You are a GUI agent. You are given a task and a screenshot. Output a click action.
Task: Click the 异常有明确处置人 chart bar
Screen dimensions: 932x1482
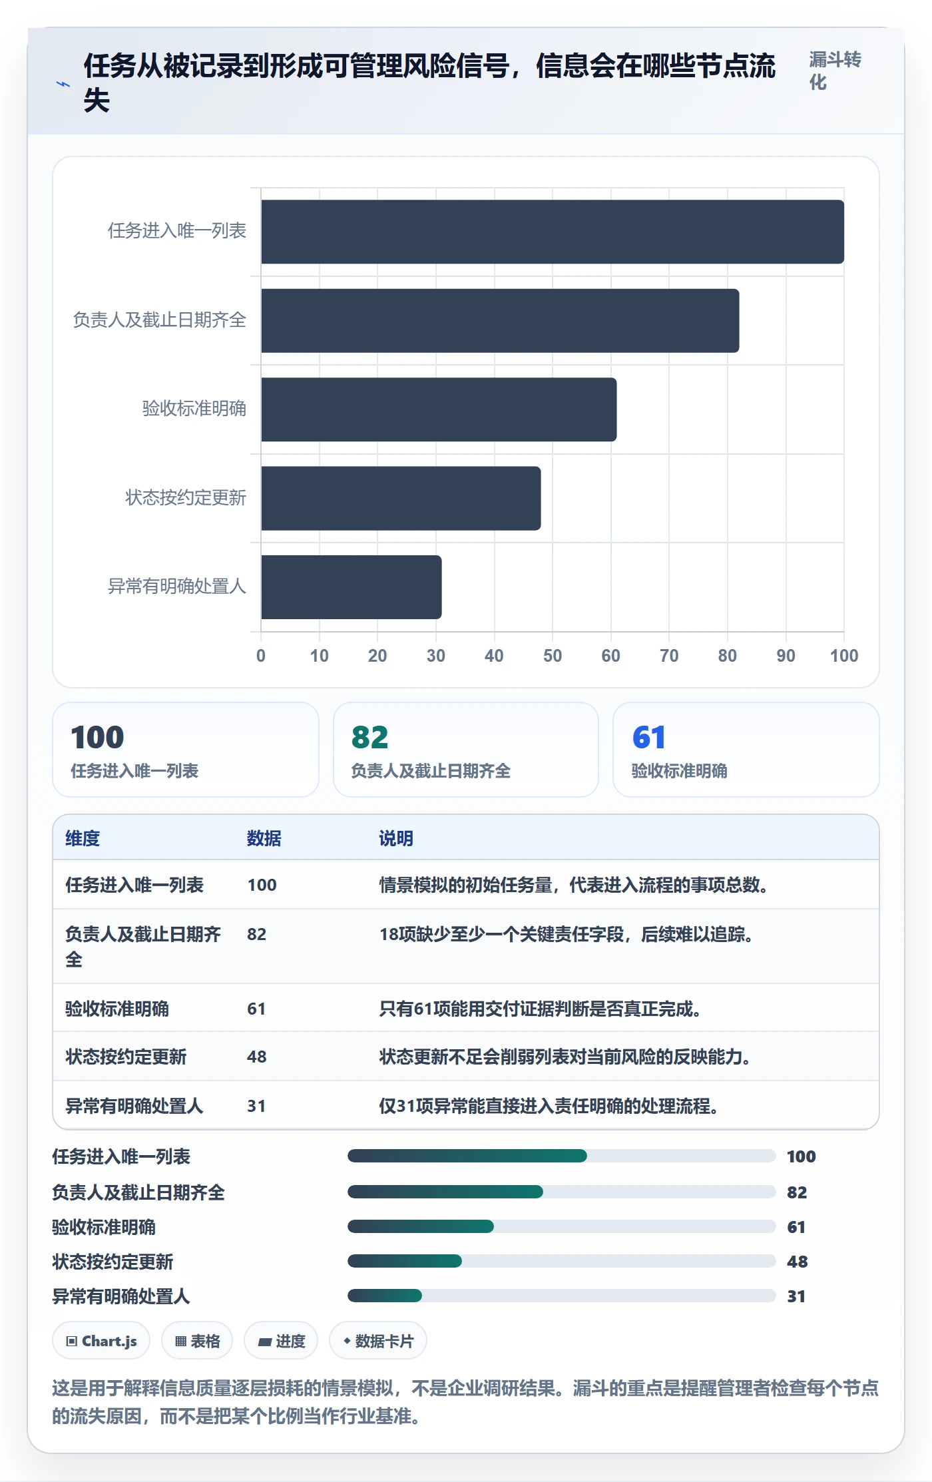351,587
